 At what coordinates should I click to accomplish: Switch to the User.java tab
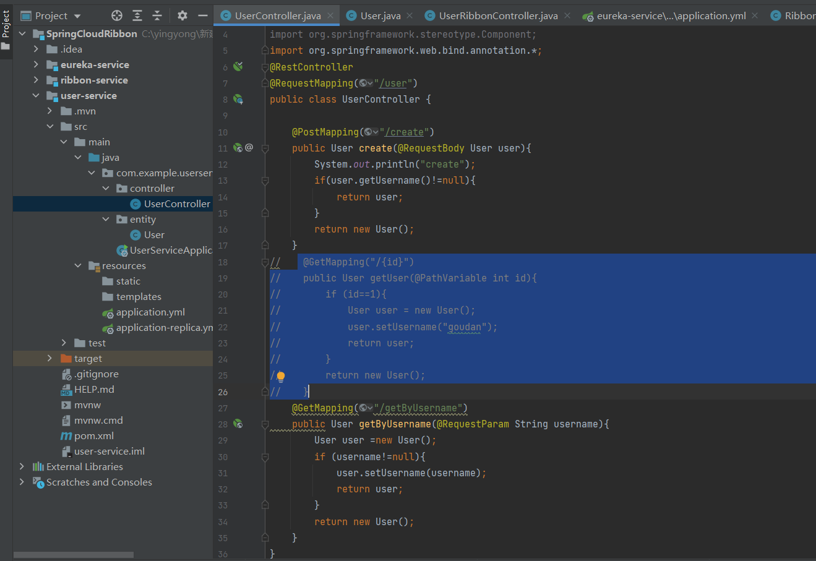pyautogui.click(x=380, y=16)
